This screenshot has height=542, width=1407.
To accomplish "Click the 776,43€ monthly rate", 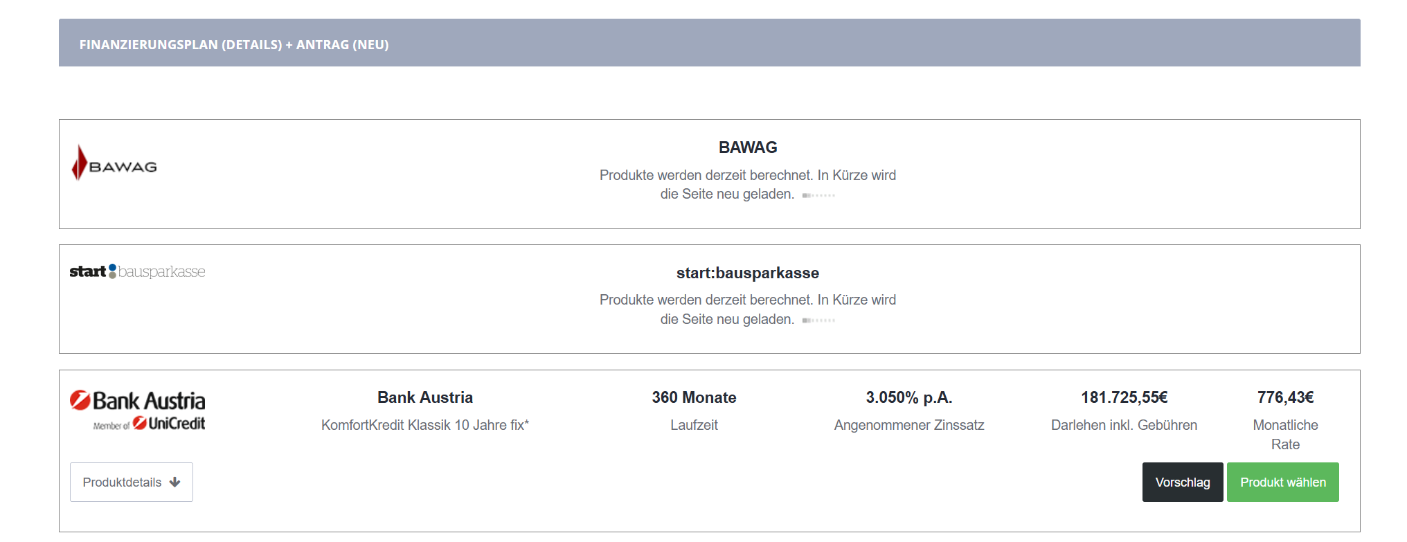I will [1286, 397].
